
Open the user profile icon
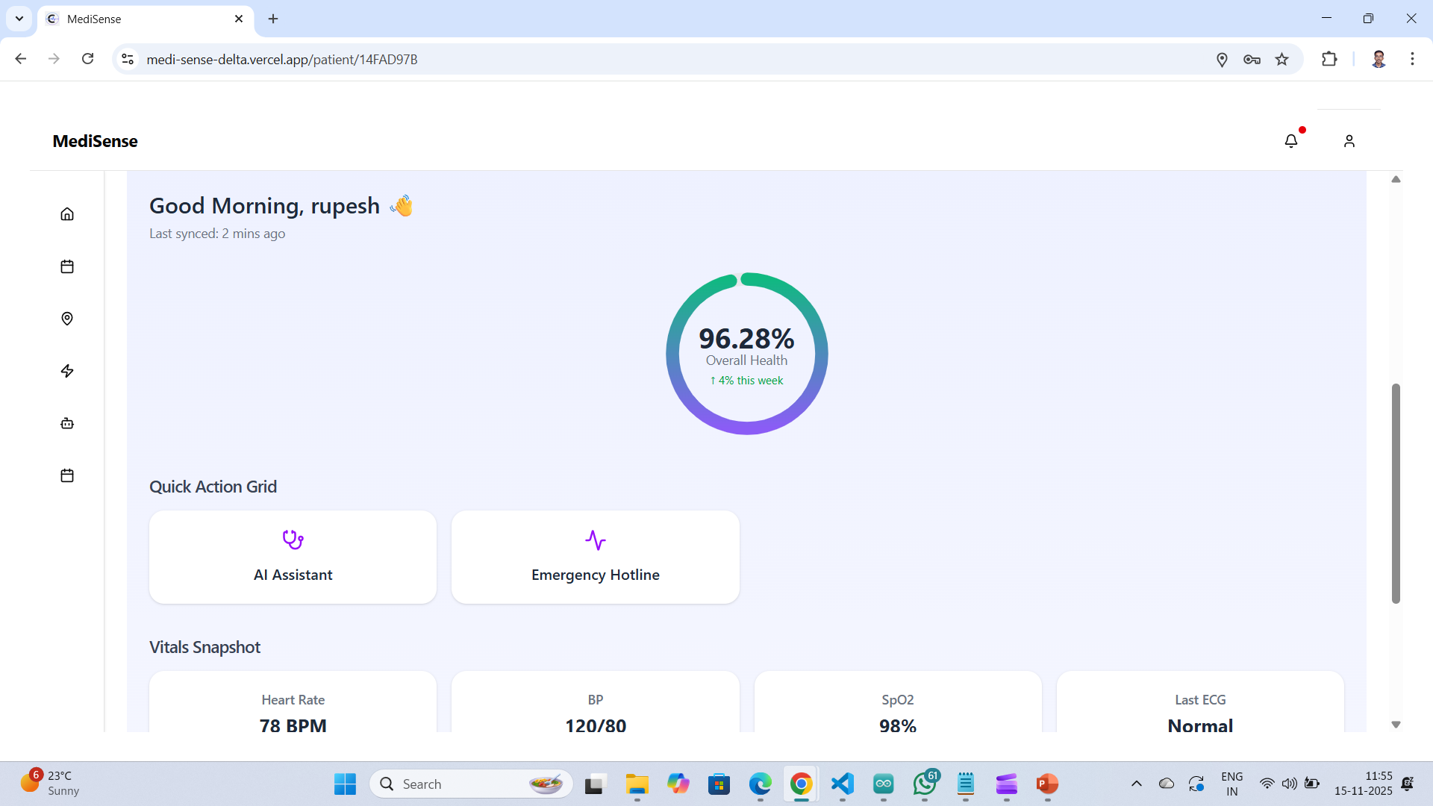[1349, 140]
